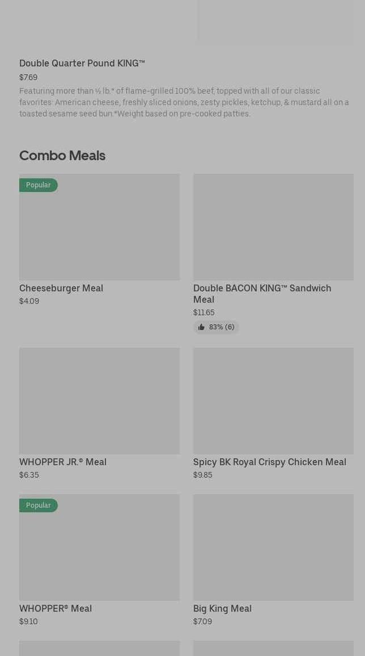The height and width of the screenshot is (656, 365).
Task: Click the Popular badge on Cheeseburger Meal
Action: click(38, 185)
